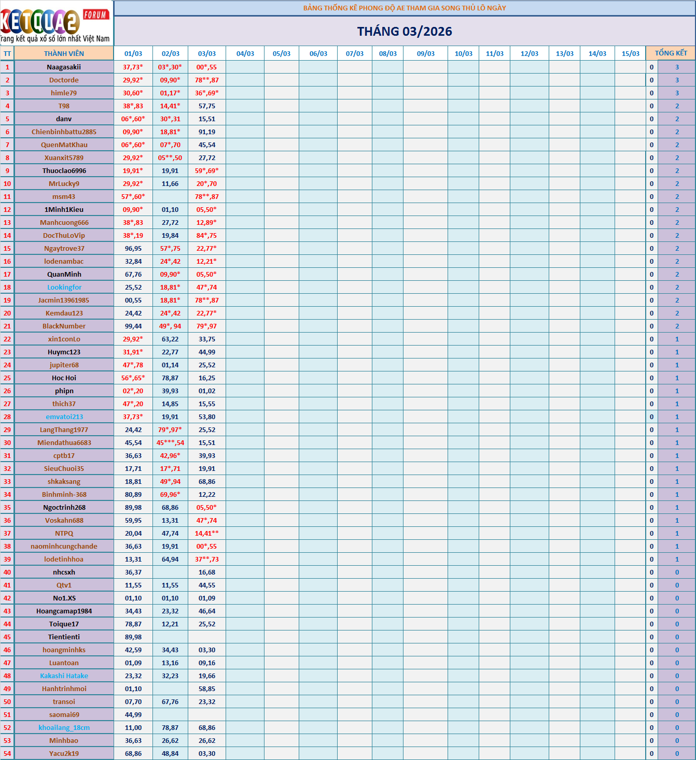
Task: Open member name Lookingfor
Action: [x=64, y=287]
